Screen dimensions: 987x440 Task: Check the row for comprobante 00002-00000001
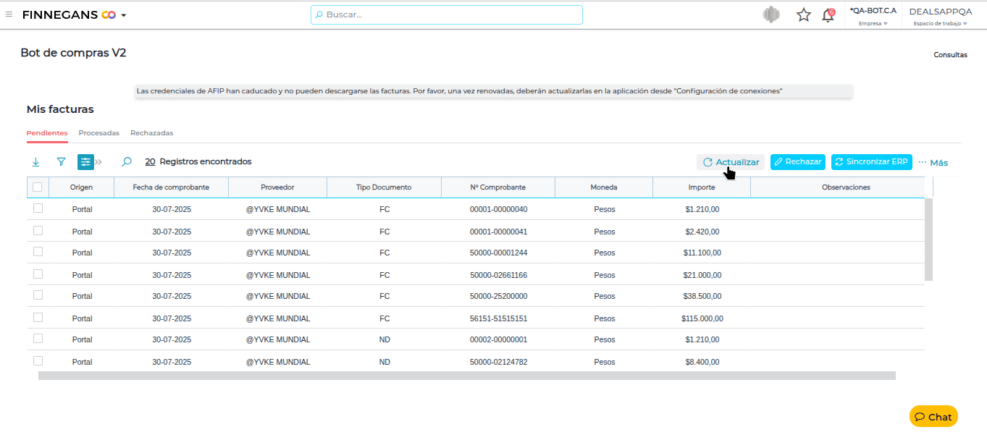point(38,339)
